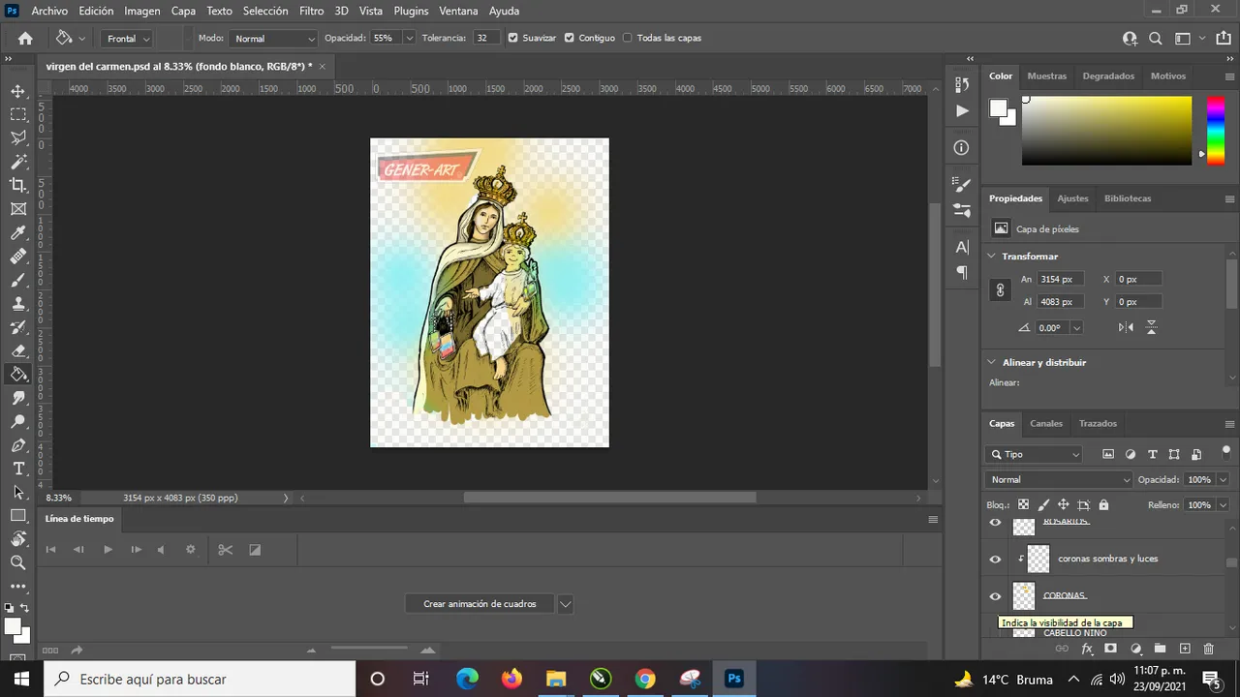Select the Rectangle shape tool

point(18,515)
